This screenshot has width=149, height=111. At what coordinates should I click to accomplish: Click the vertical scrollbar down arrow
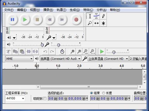tap(145, 83)
